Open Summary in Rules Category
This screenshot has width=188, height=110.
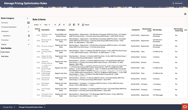(5, 23)
